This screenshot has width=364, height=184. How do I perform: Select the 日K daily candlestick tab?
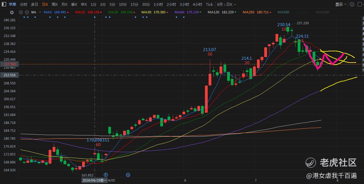(x=45, y=5)
